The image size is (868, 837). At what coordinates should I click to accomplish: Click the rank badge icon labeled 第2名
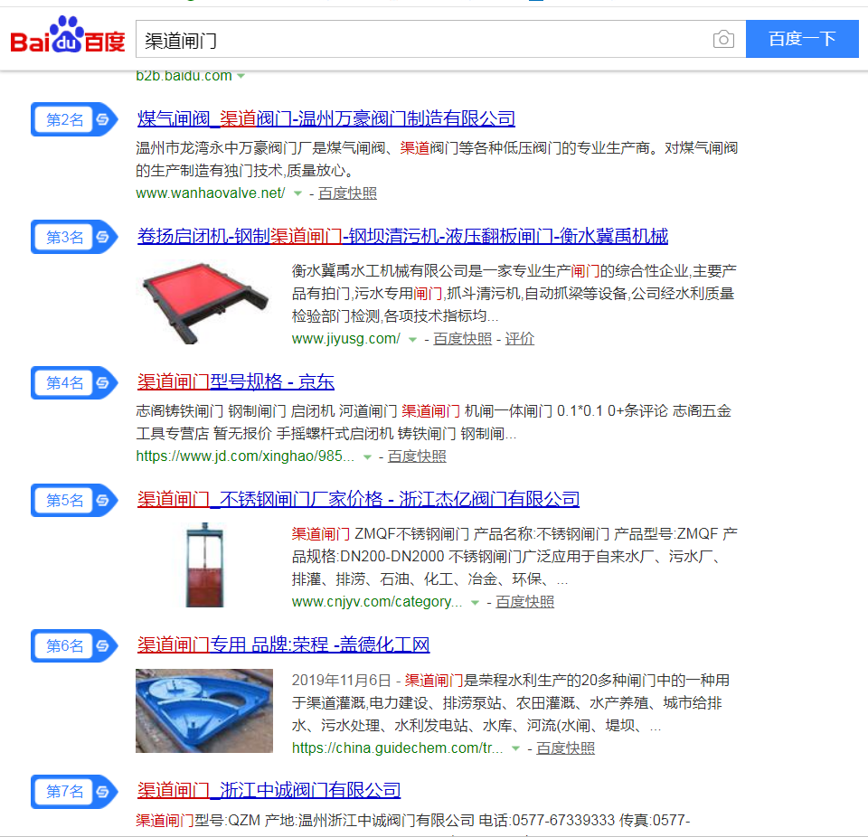(74, 119)
